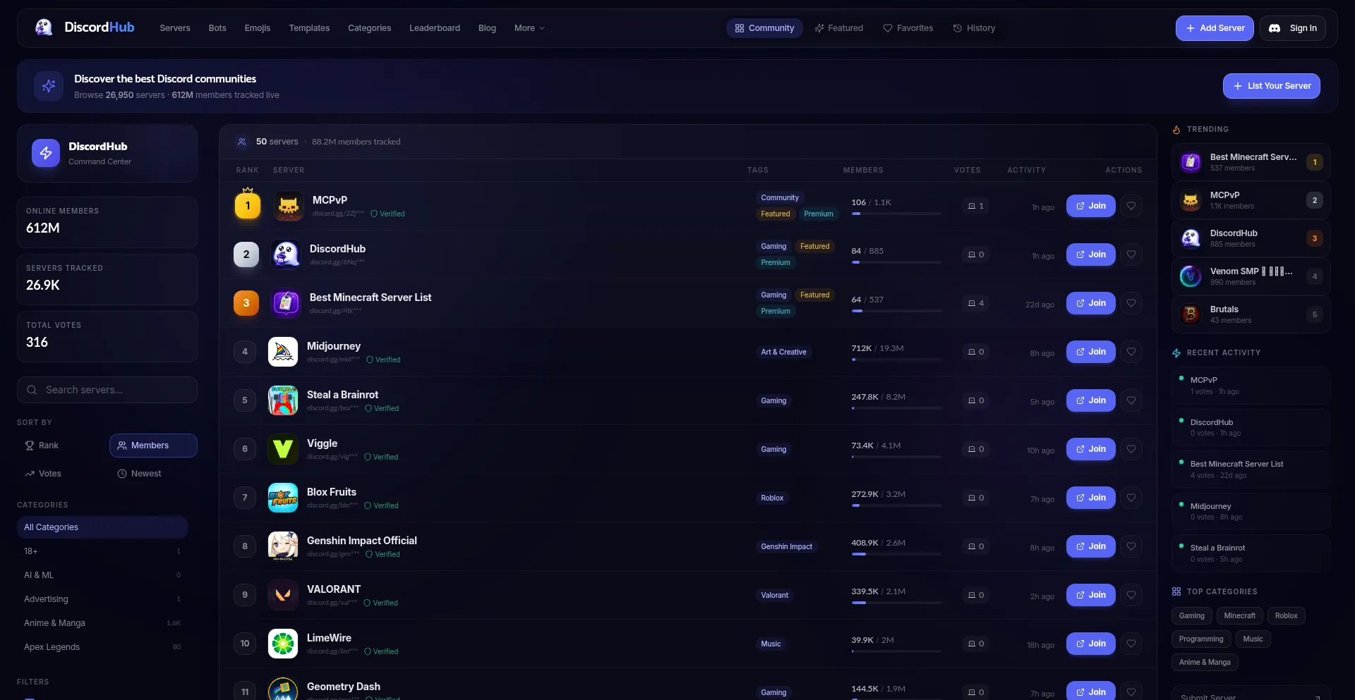Favorite the DiscordHub server row heart
1355x700 pixels.
coord(1131,254)
